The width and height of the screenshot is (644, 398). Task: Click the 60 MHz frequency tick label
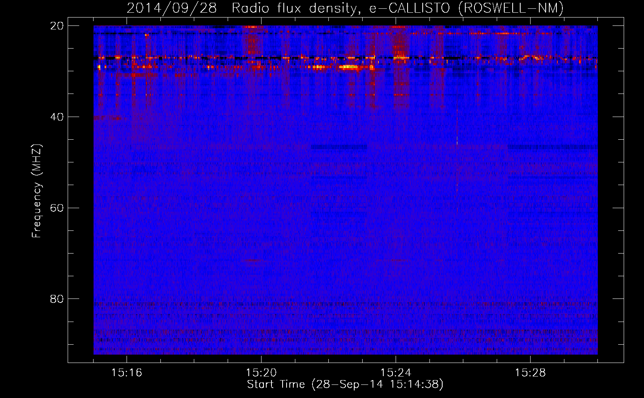tap(57, 208)
